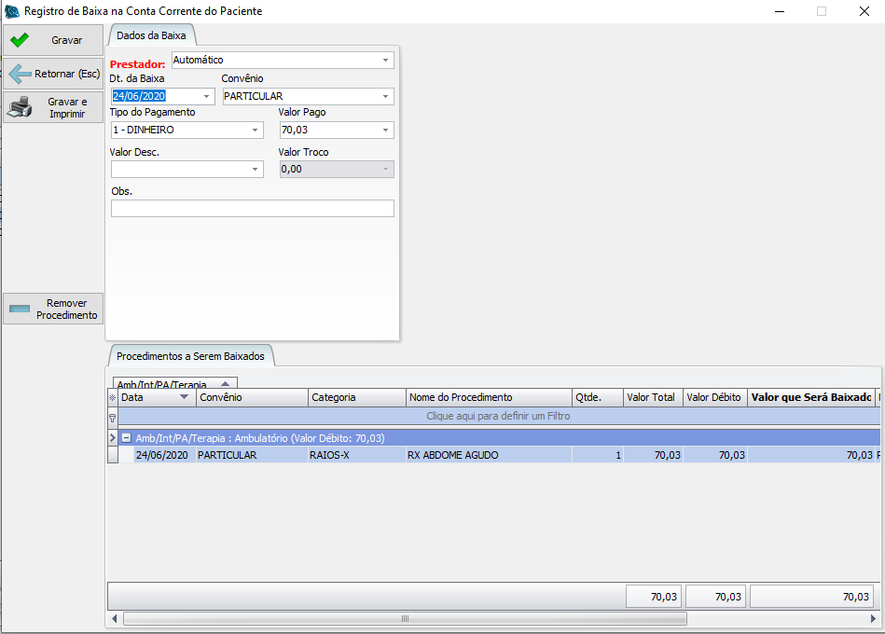The width and height of the screenshot is (885, 634).
Task: Open the Prestador dropdown
Action: tap(385, 61)
